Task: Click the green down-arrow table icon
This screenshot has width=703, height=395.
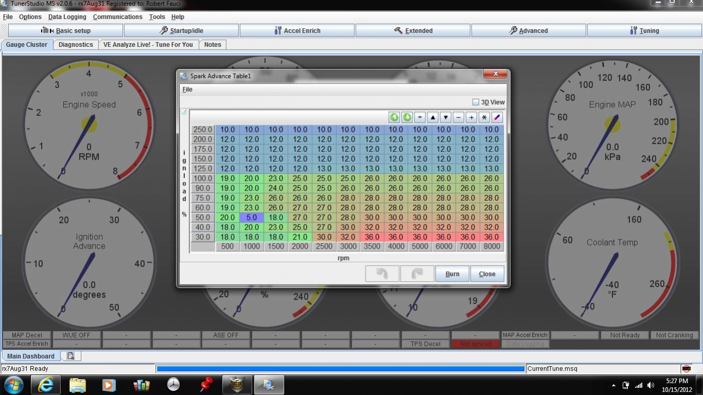Action: [407, 117]
